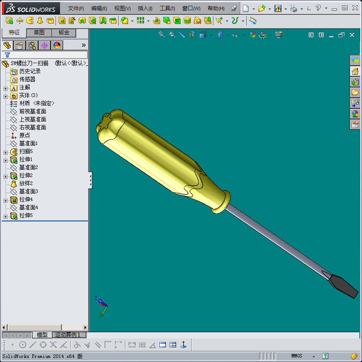Open the 窗口(W) menu

click(x=191, y=8)
